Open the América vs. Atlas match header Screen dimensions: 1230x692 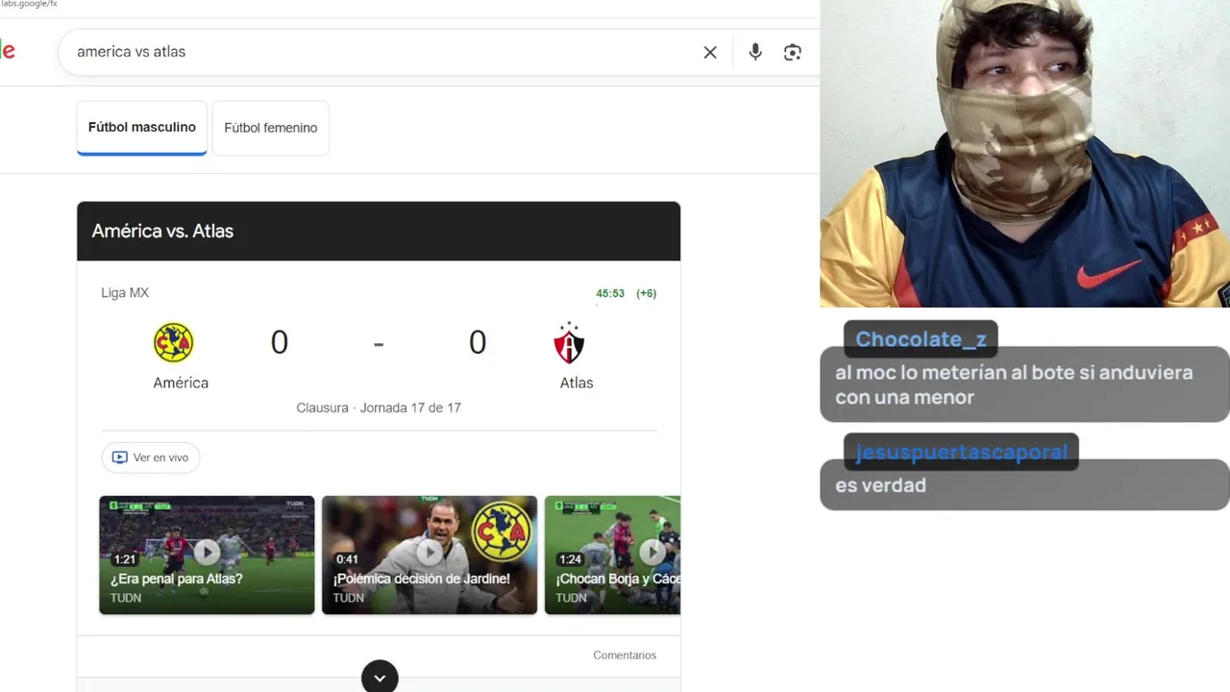click(x=379, y=231)
